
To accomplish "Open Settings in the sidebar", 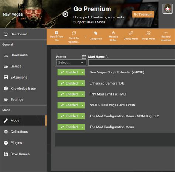I will [23, 99].
